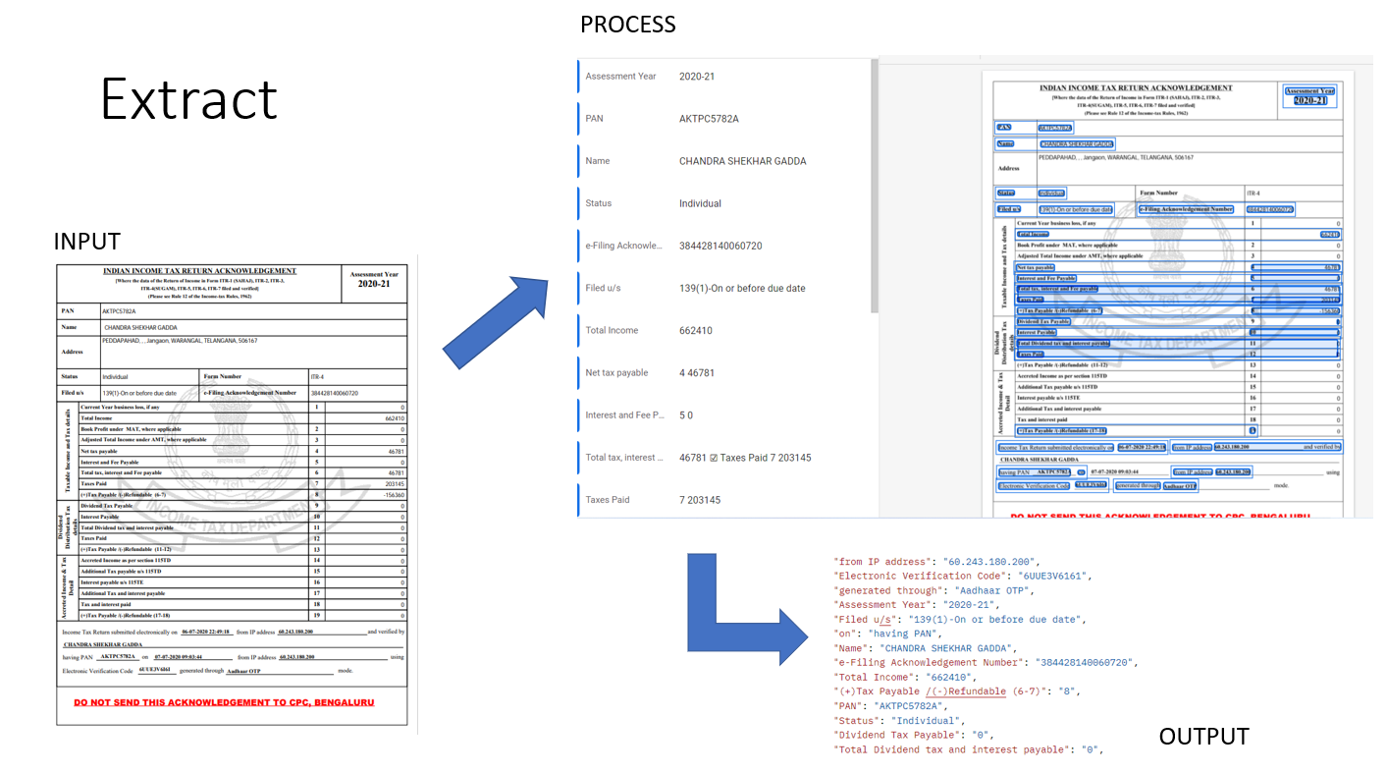Click the 'Filed u/s' line in the OUTPUT JSON
The image size is (1387, 773).
(x=959, y=619)
